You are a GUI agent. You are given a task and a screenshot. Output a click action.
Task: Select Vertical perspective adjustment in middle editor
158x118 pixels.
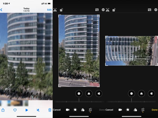(x=89, y=94)
